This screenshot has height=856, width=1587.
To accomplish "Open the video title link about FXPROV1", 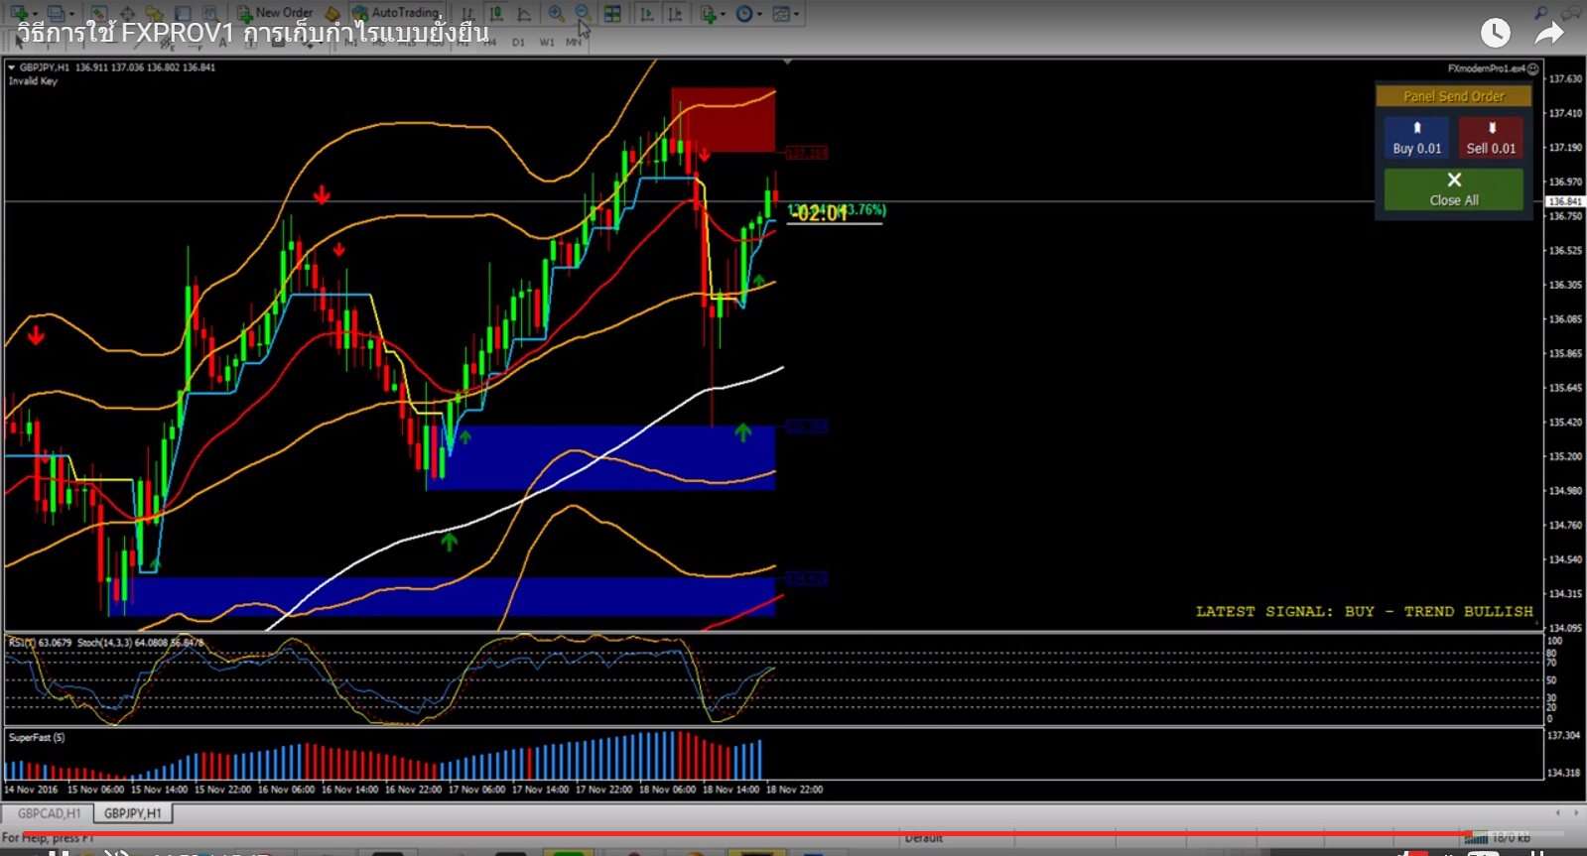I will [x=252, y=34].
